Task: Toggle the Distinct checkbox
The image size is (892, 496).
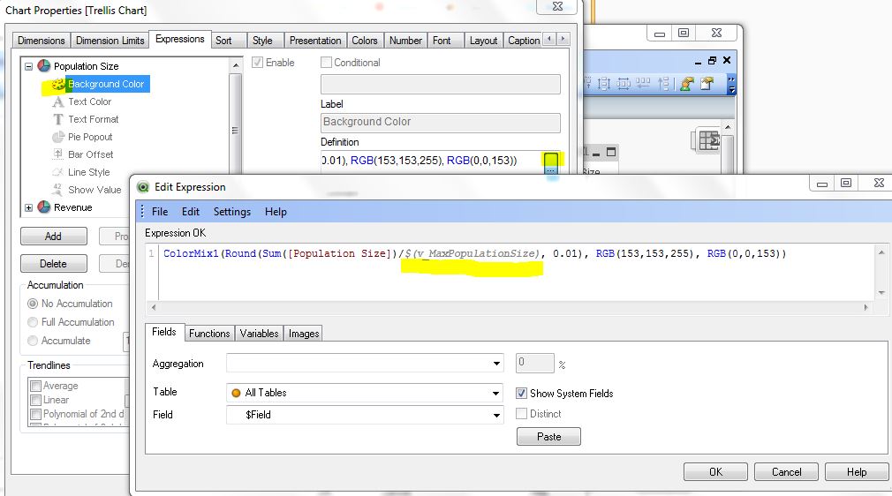Action: 521,414
